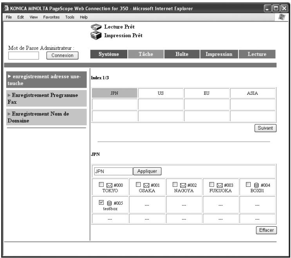This screenshot has width=291, height=258.
Task: Check the box for #004 BOX01
Action: [x=248, y=184]
